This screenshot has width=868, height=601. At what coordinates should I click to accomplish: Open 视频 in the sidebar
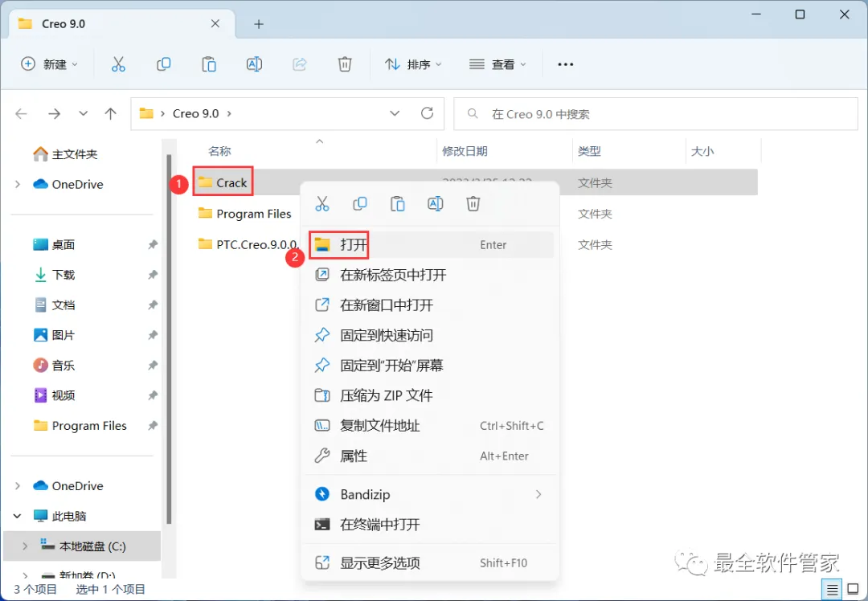pos(55,395)
